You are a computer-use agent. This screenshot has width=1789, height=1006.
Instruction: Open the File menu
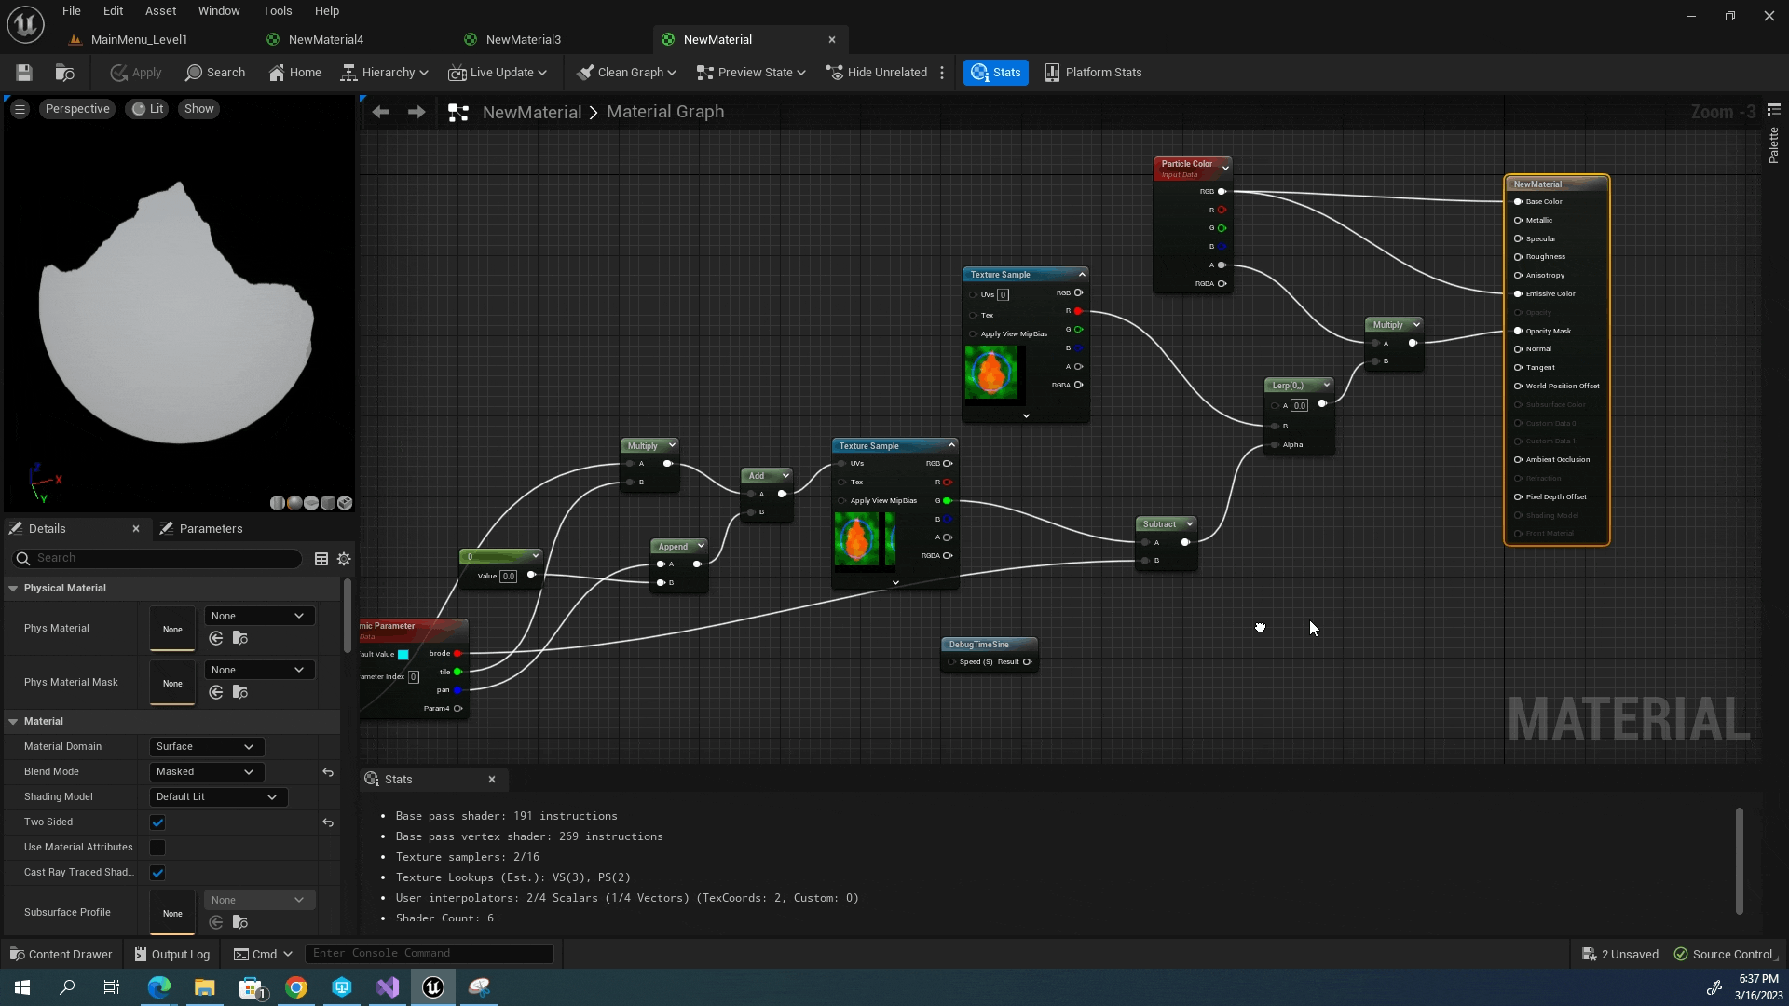72,10
